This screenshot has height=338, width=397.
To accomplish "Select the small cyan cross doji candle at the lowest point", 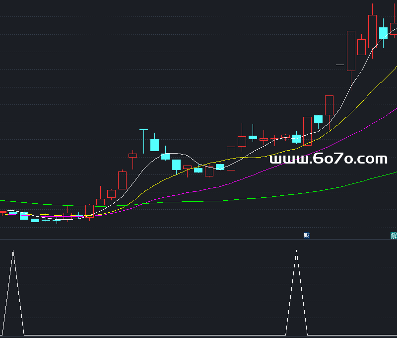I will tap(57, 220).
